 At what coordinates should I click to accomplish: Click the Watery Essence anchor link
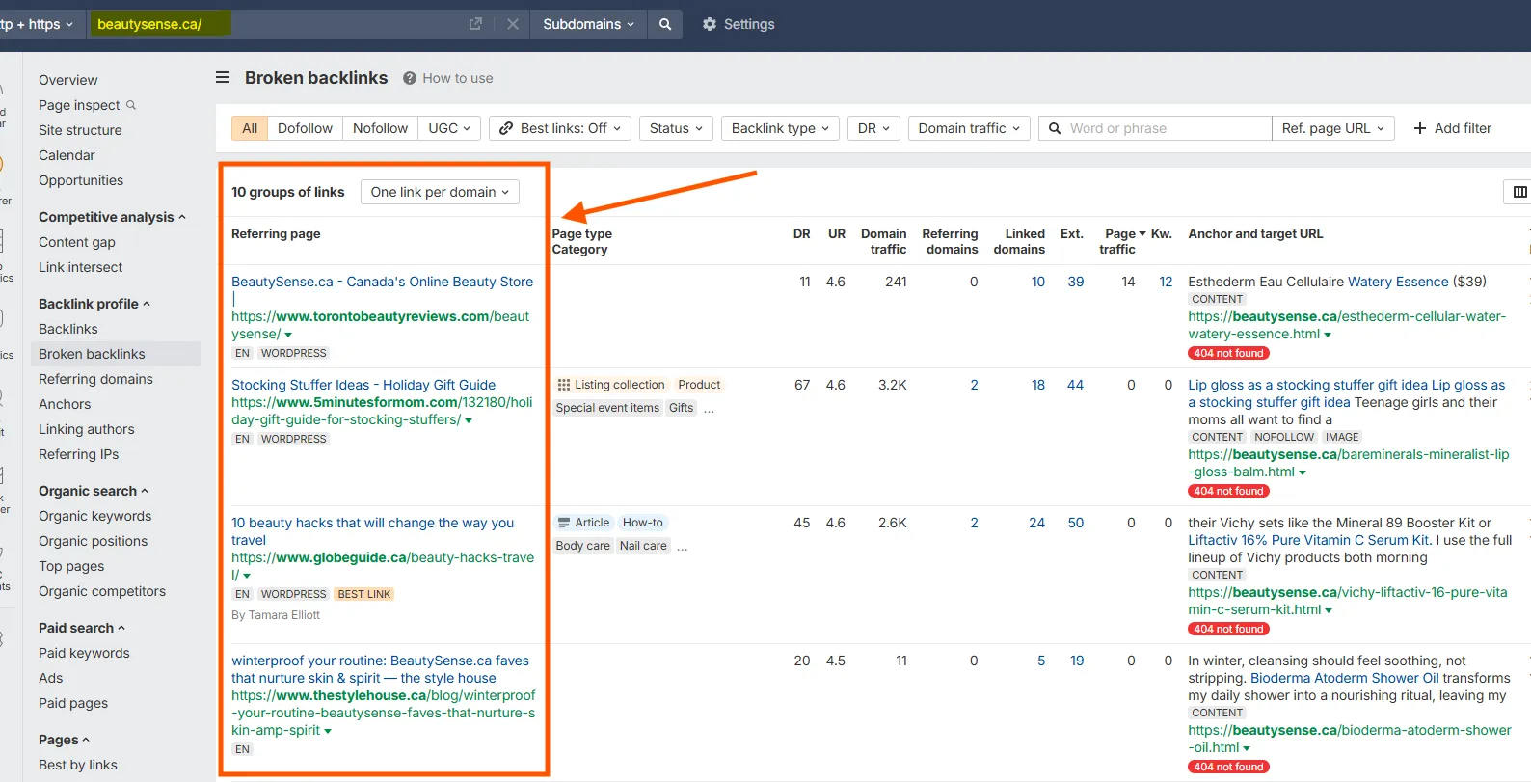tap(1398, 282)
